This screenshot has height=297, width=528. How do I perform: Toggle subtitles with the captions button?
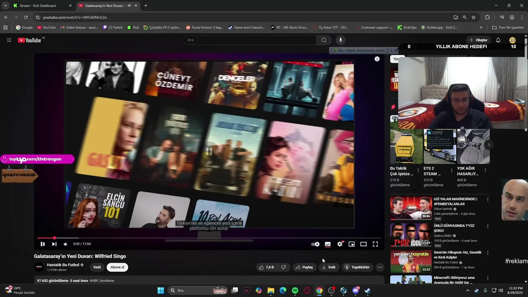328,244
